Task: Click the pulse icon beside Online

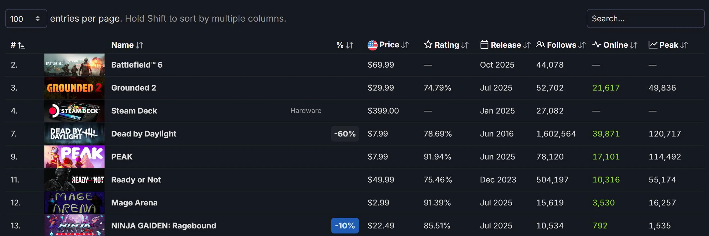Action: click(x=597, y=45)
